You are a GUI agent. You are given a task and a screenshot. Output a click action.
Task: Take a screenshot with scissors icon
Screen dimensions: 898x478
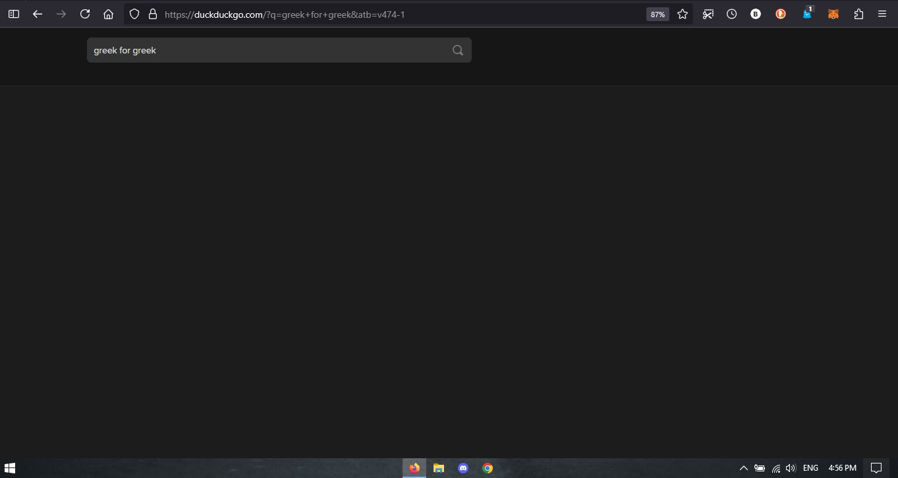(708, 14)
